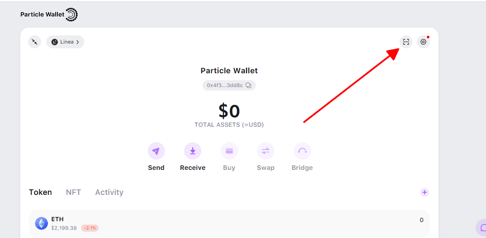Click the Bridge arc icon
Screen dimensions: 486x238
click(302, 151)
